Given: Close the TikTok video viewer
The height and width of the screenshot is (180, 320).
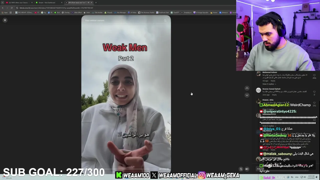Looking at the screenshot, I should click(x=5, y=20).
